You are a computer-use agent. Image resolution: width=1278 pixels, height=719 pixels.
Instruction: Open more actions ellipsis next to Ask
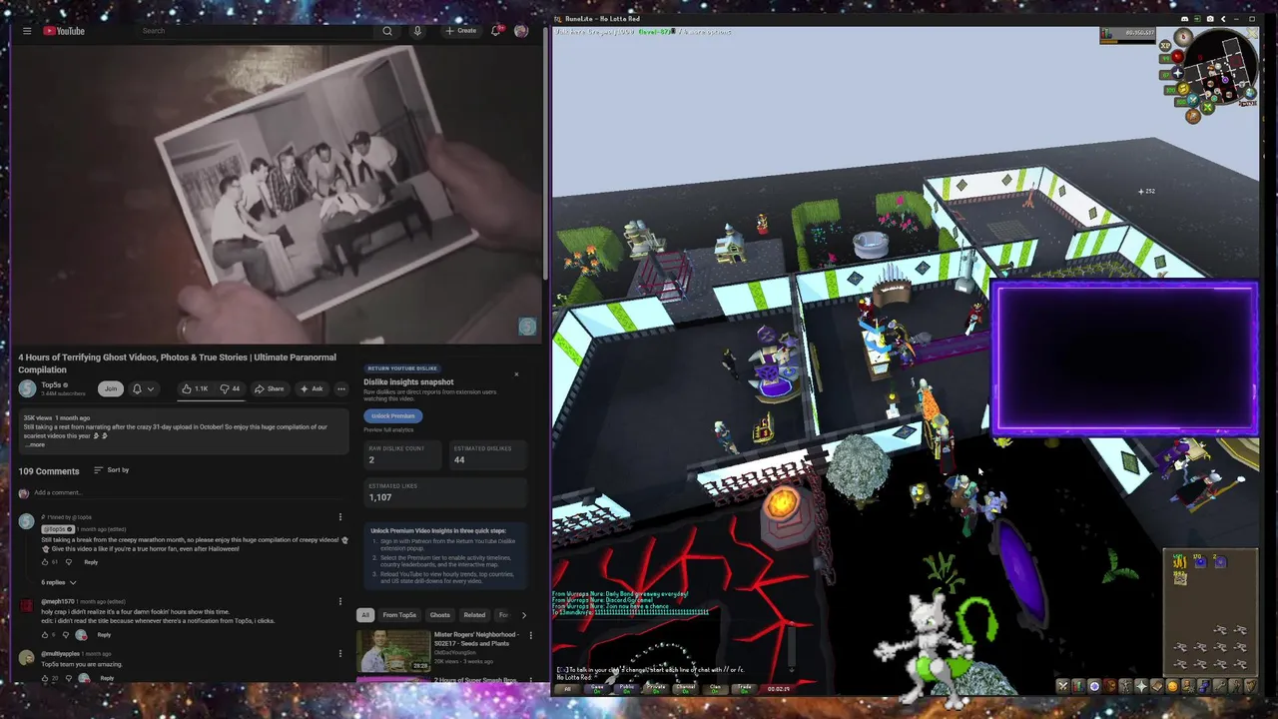(x=341, y=388)
